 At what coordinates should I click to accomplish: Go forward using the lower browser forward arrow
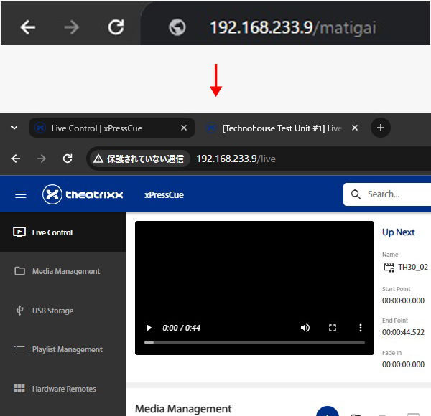tap(42, 159)
